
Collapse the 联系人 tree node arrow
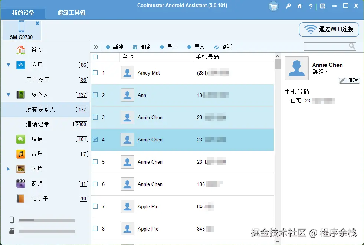coord(9,95)
